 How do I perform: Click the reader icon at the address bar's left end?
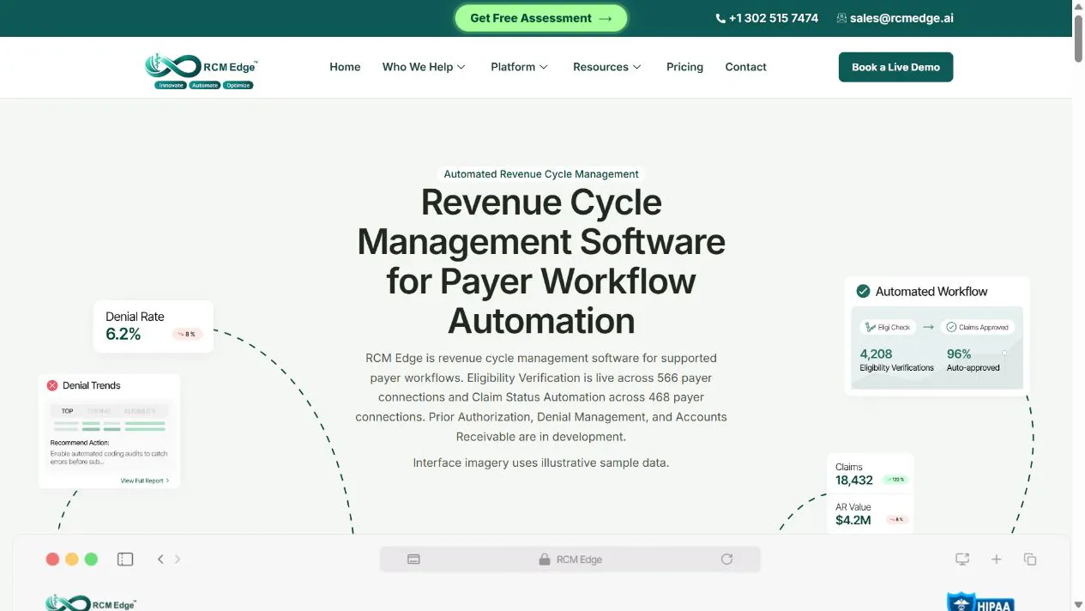coord(413,560)
